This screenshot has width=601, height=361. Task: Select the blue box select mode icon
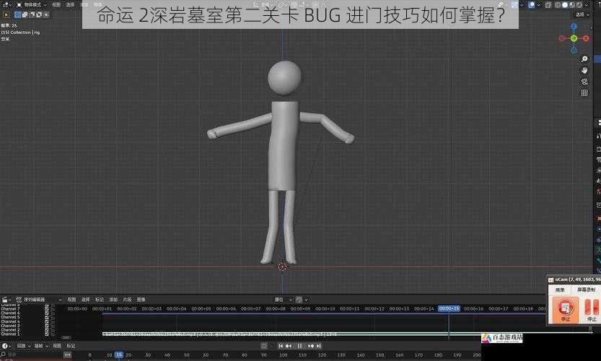pos(17,14)
